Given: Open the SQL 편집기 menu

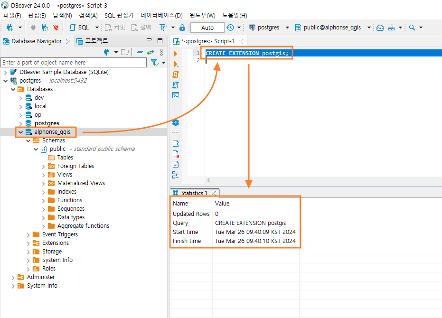Looking at the screenshot, I should tap(119, 15).
